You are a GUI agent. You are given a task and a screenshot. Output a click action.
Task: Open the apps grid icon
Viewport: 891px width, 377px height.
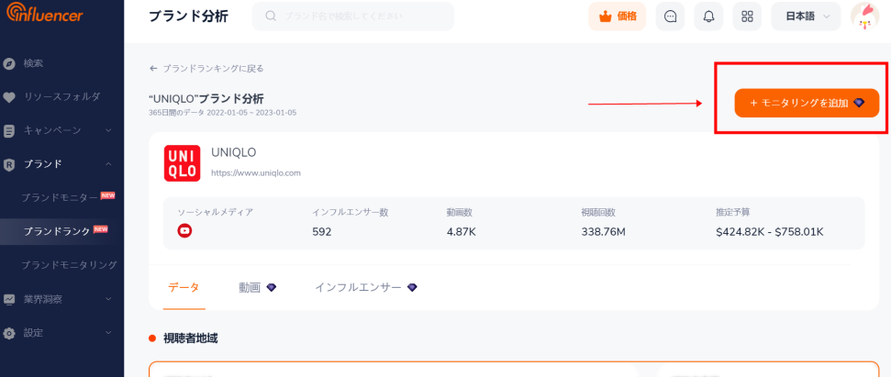tap(747, 17)
